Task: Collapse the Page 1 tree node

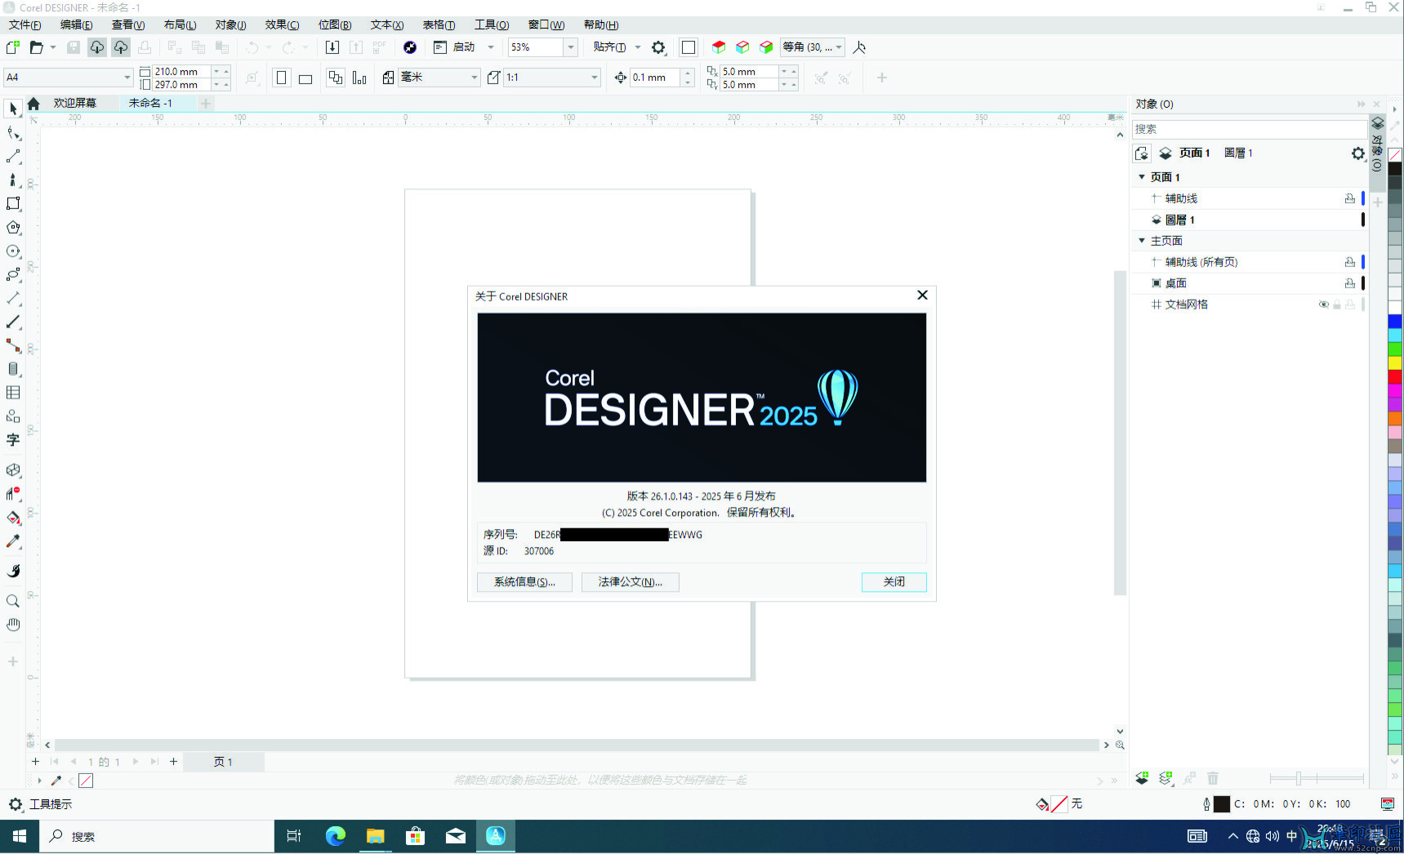Action: 1142,176
